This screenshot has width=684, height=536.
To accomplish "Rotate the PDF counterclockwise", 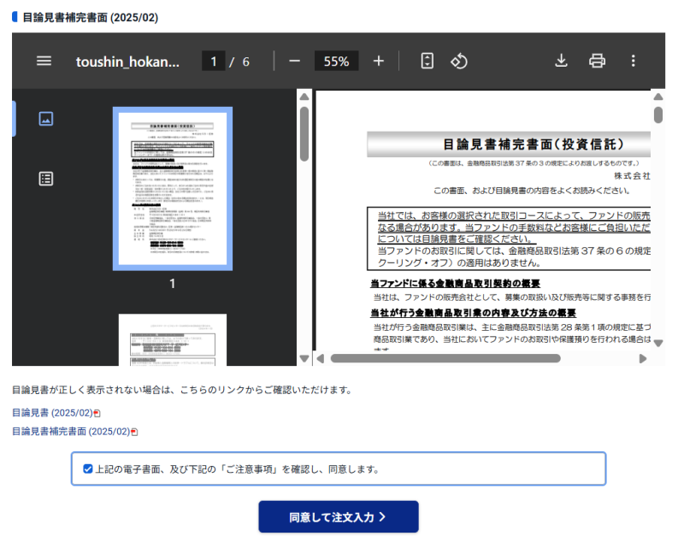I will (x=459, y=61).
